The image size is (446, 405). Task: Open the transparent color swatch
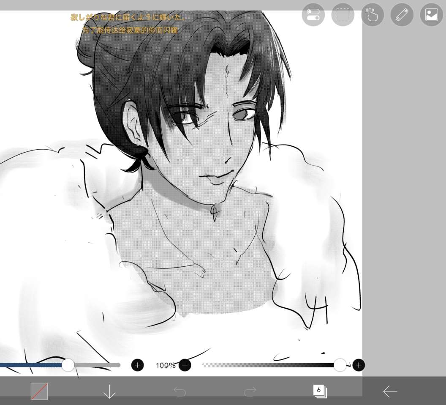(39, 391)
